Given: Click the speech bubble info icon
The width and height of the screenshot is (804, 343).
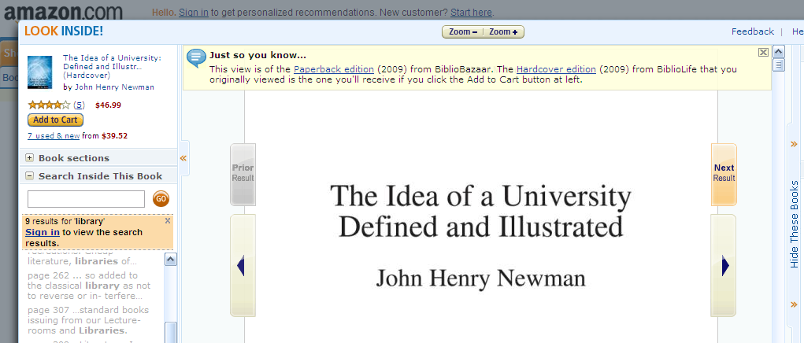Looking at the screenshot, I should 196,58.
